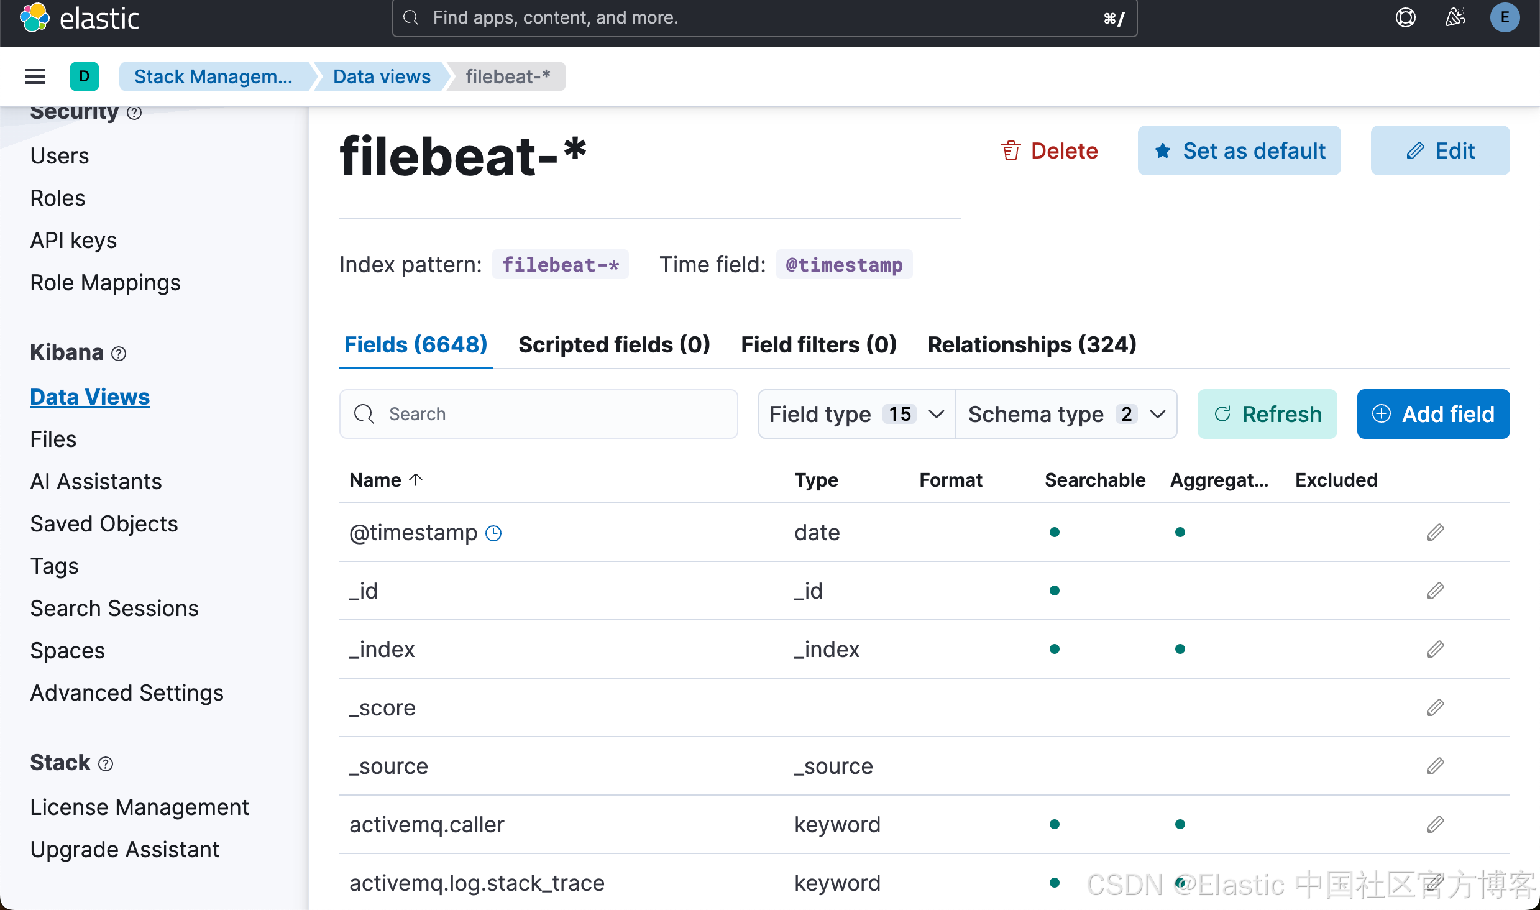Click the Type column header
This screenshot has height=910, width=1540.
pos(816,480)
